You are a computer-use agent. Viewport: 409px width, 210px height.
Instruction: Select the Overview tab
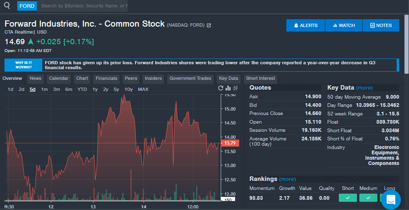point(12,78)
